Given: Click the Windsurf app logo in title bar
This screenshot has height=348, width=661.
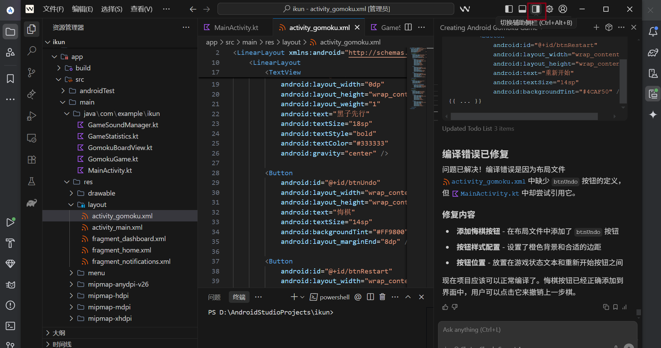Looking at the screenshot, I should pos(30,9).
